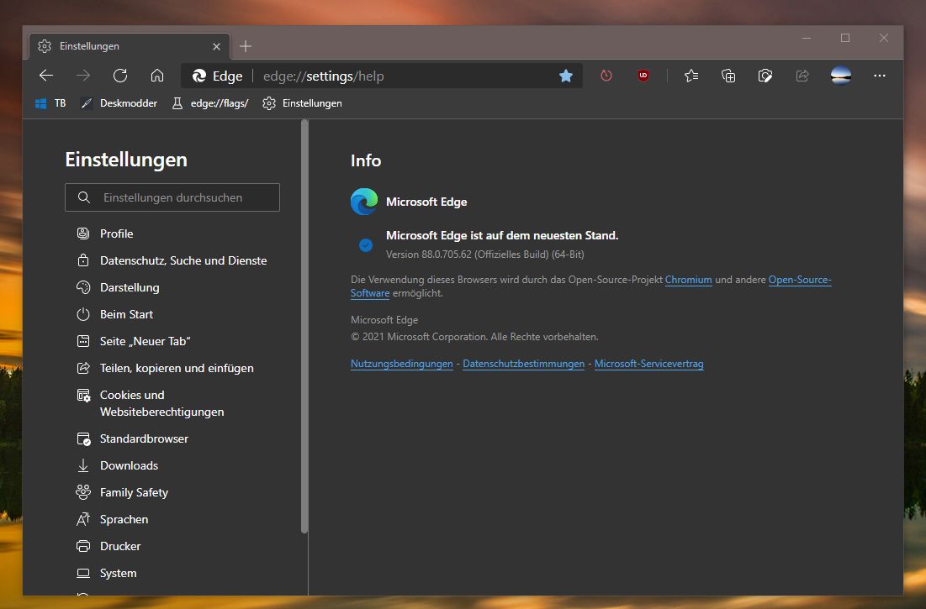This screenshot has width=926, height=609.
Task: Click the Profile sidebar icon
Action: tap(83, 234)
